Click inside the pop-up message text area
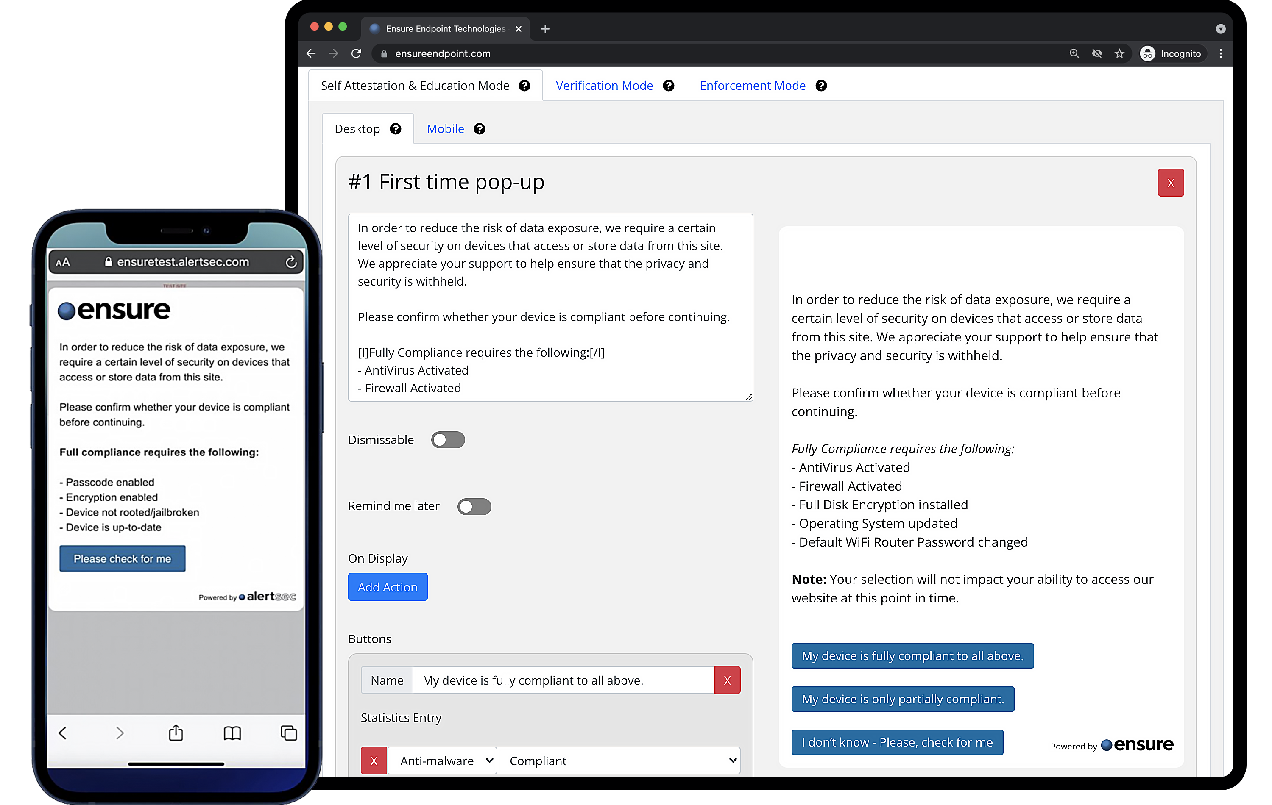Screen dimensions: 1272x805 coord(550,307)
